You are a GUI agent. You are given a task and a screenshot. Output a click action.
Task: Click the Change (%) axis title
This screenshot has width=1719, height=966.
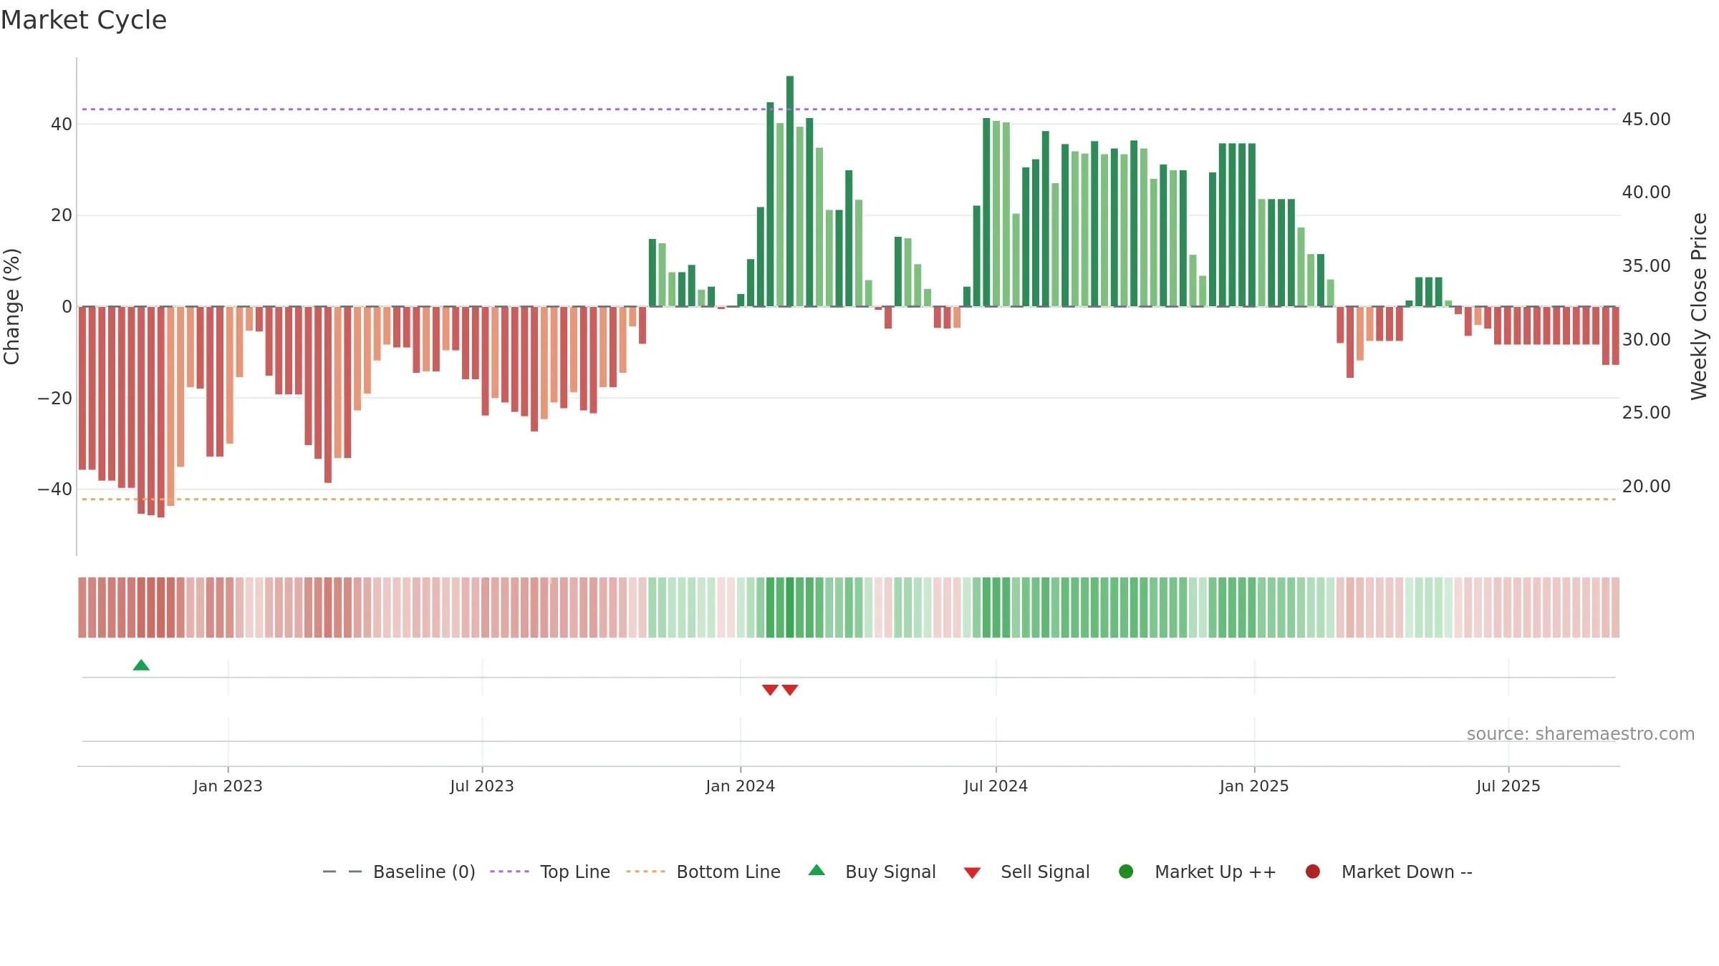pos(11,306)
